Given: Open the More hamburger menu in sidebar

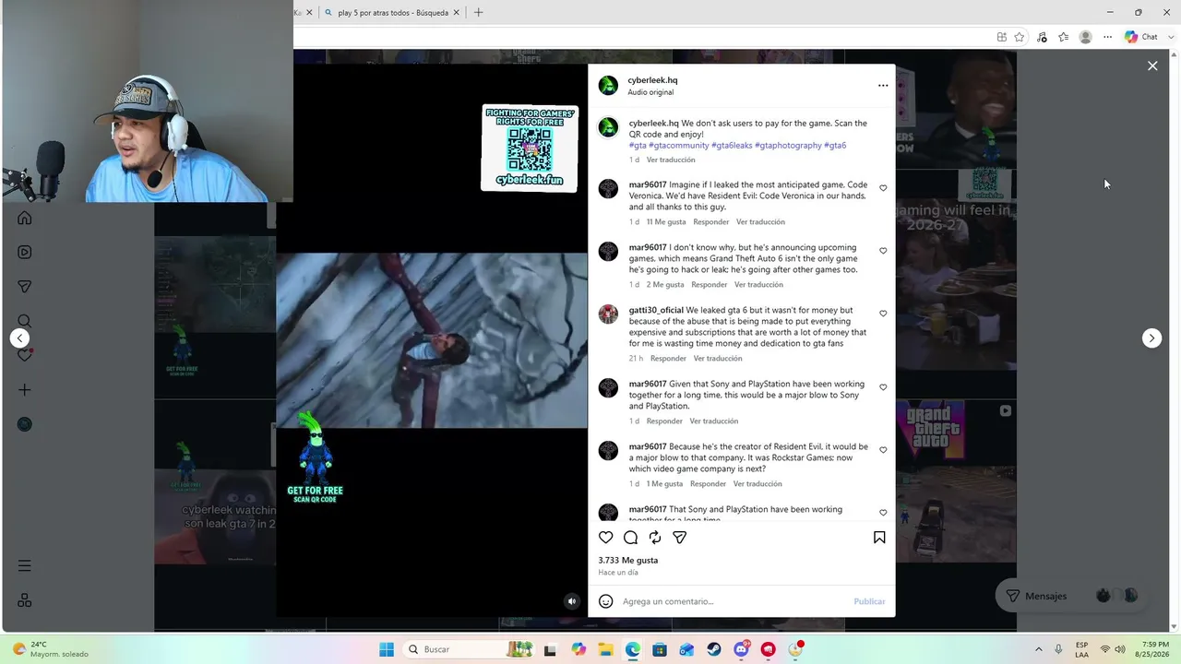Looking at the screenshot, I should click(25, 565).
